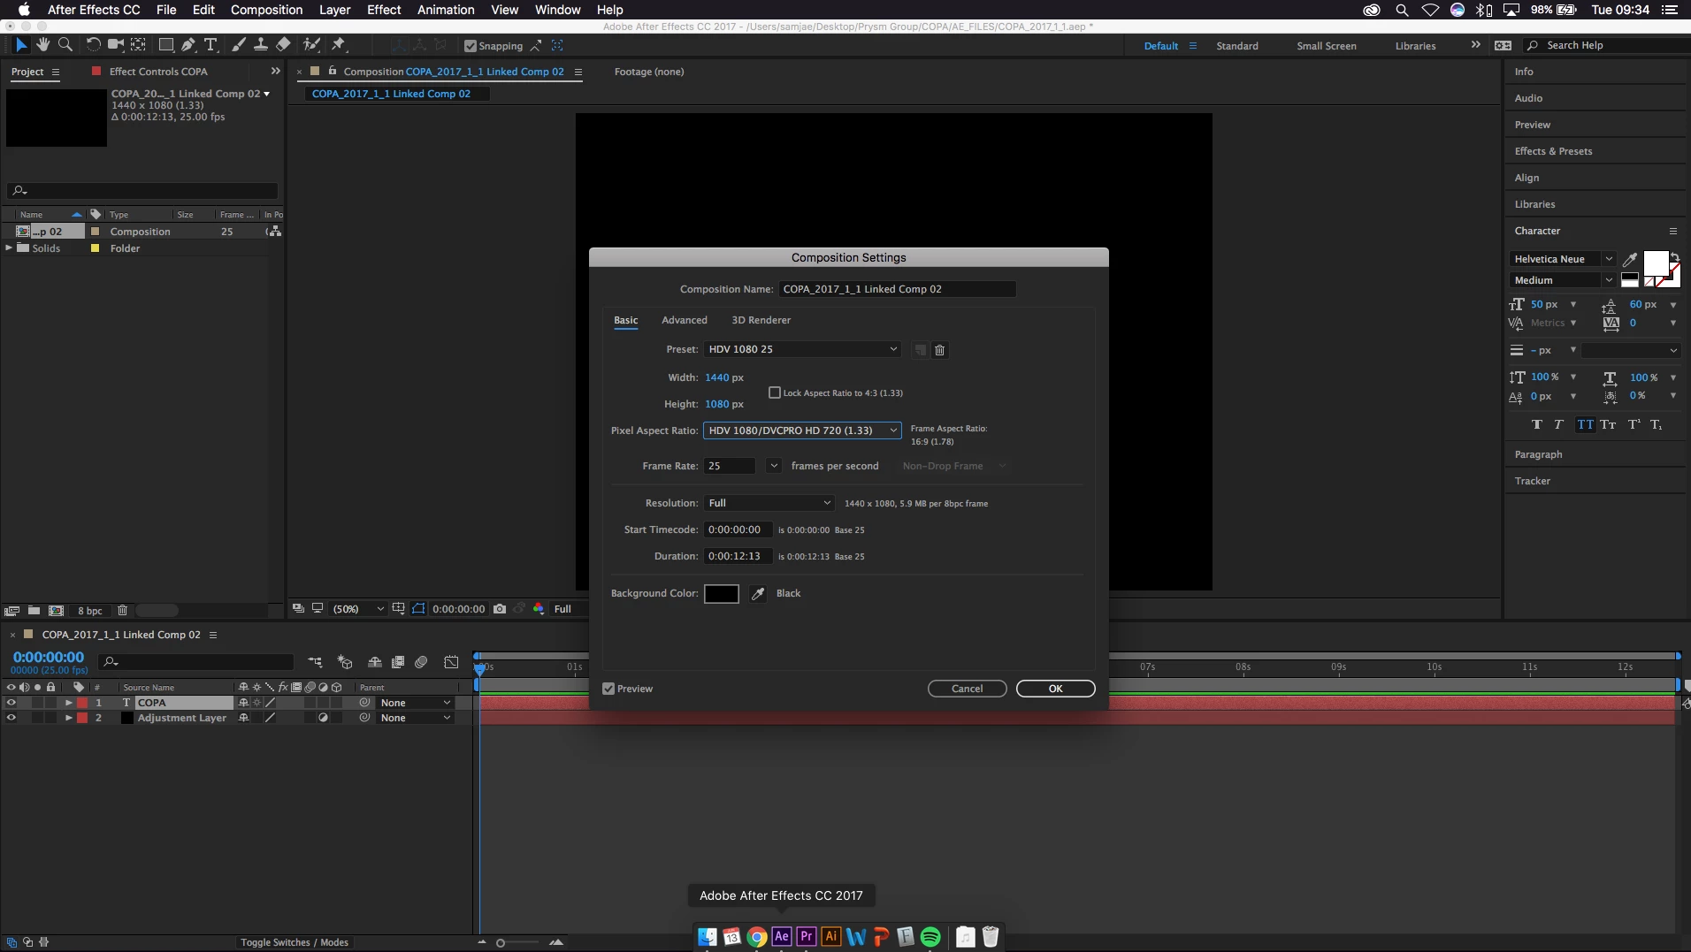Select the Zoom magnifier tool
This screenshot has width=1691, height=952.
click(x=65, y=44)
